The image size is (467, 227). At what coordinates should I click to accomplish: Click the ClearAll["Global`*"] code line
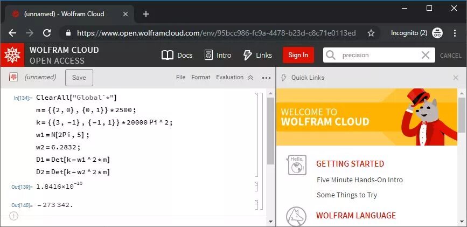76,98
